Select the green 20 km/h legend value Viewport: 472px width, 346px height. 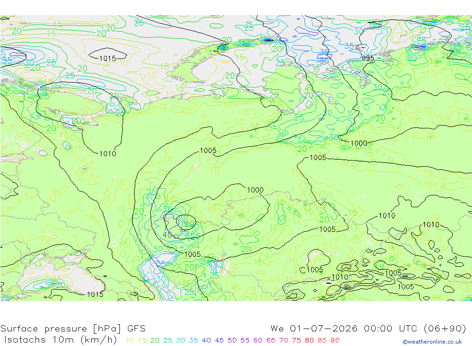click(x=155, y=340)
